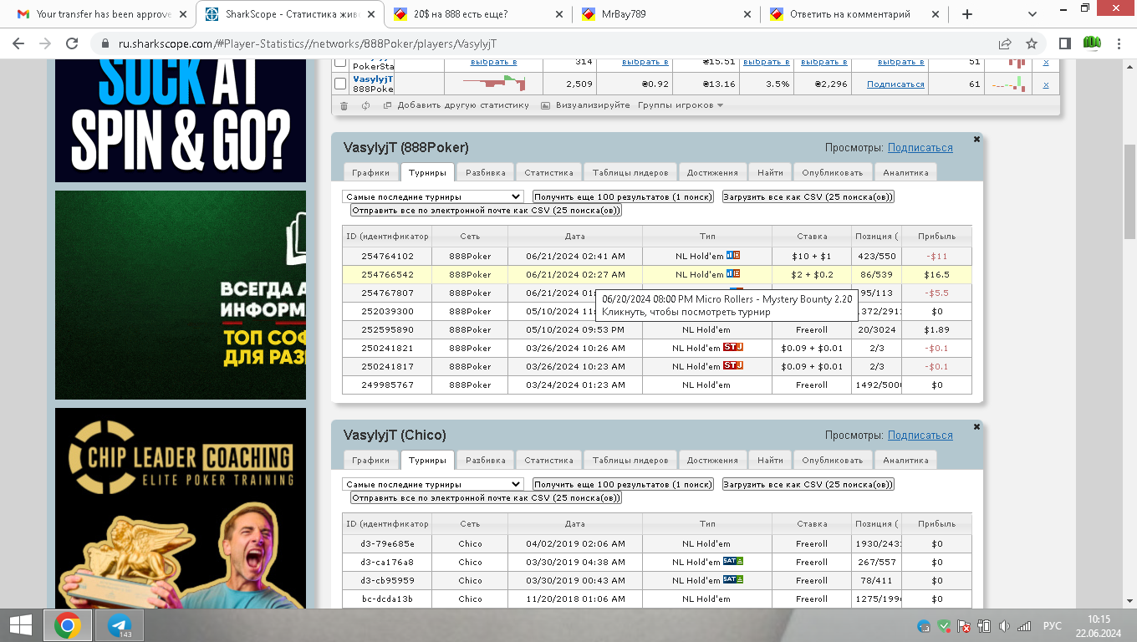Viewport: 1137px width, 642px height.
Task: Refresh the selected player statistics
Action: click(365, 105)
